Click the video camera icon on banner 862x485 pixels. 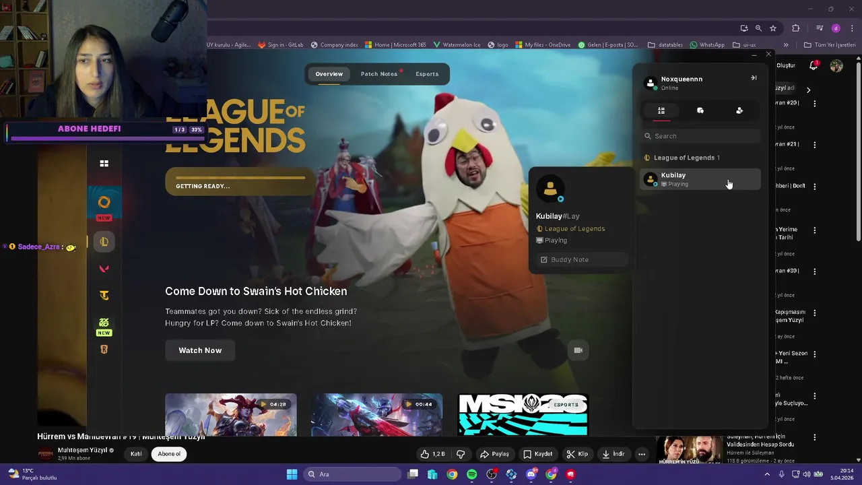[x=578, y=350]
